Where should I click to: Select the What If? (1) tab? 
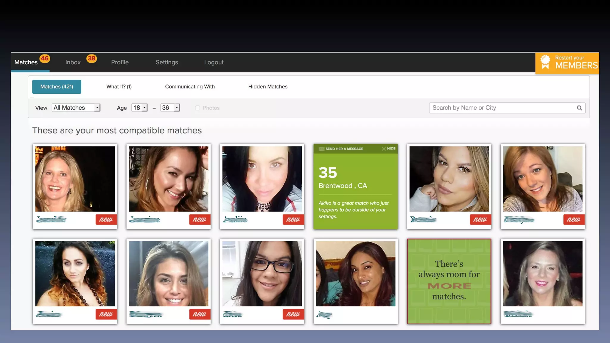click(x=119, y=87)
